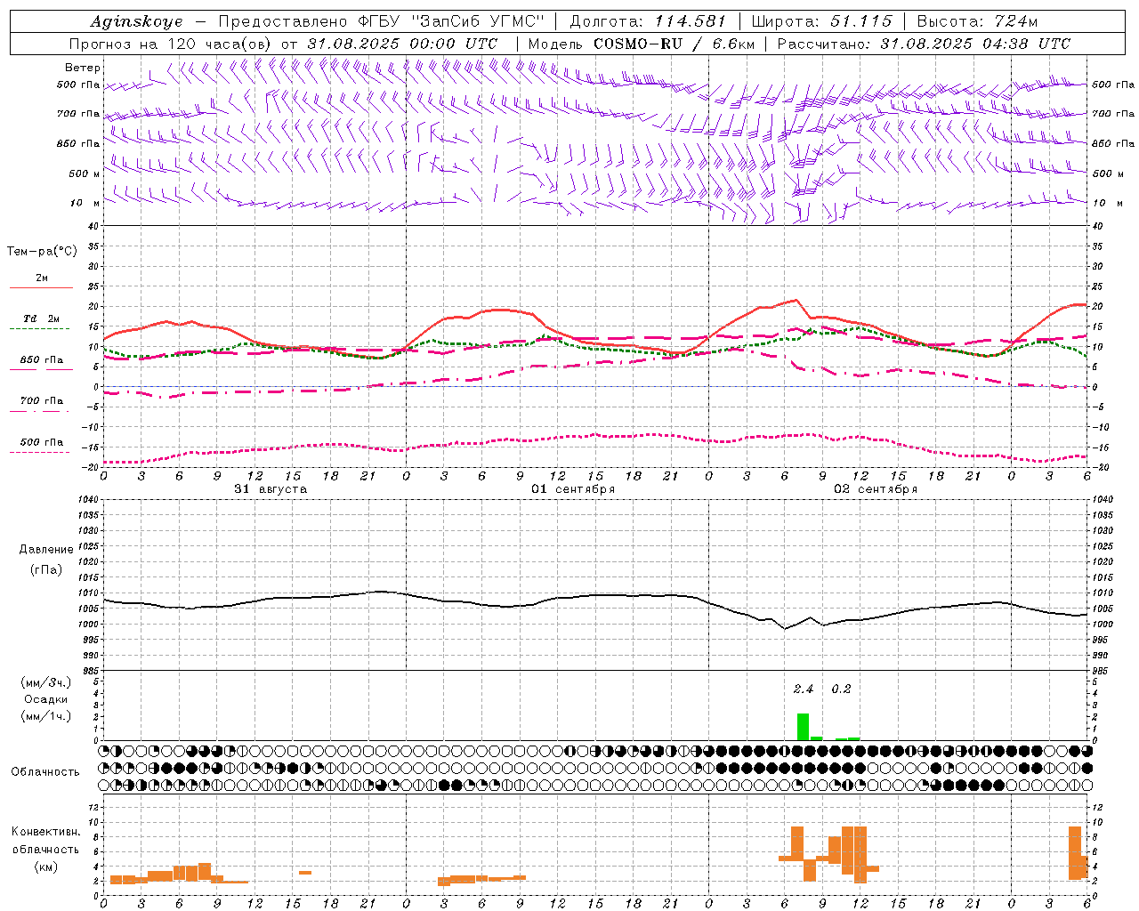Click the calculation time Рассчитано: 31.08.2025 04:38 UTC
This screenshot has height=911, width=1139.
[x=924, y=44]
